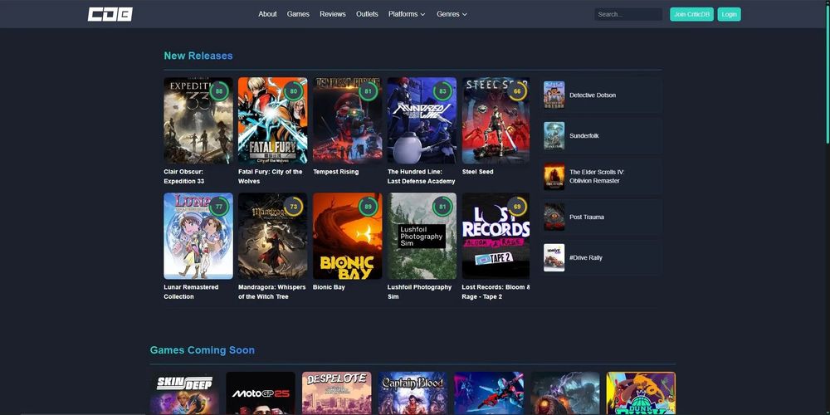Open the Post Trauma list entry

(601, 217)
